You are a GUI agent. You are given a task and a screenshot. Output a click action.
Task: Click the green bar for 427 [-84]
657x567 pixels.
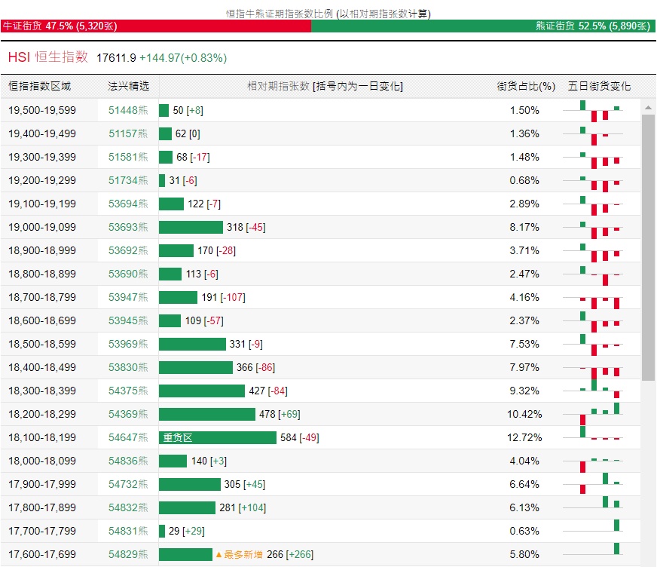[202, 391]
